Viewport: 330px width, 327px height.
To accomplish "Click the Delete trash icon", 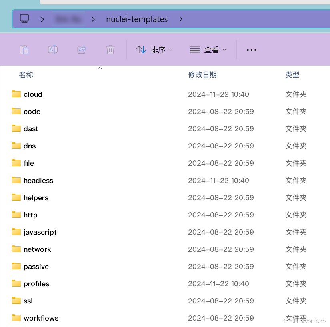I will [x=110, y=50].
